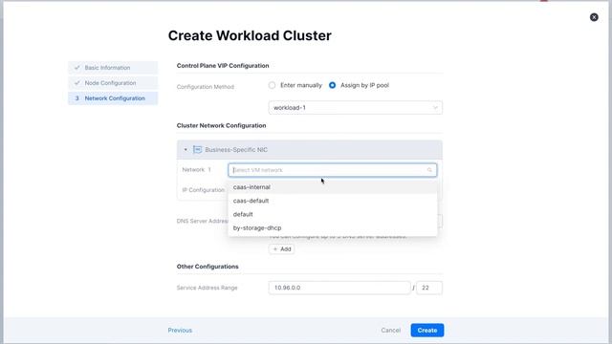This screenshot has height=344, width=612.
Task: Click the Cancel button
Action: (391, 331)
